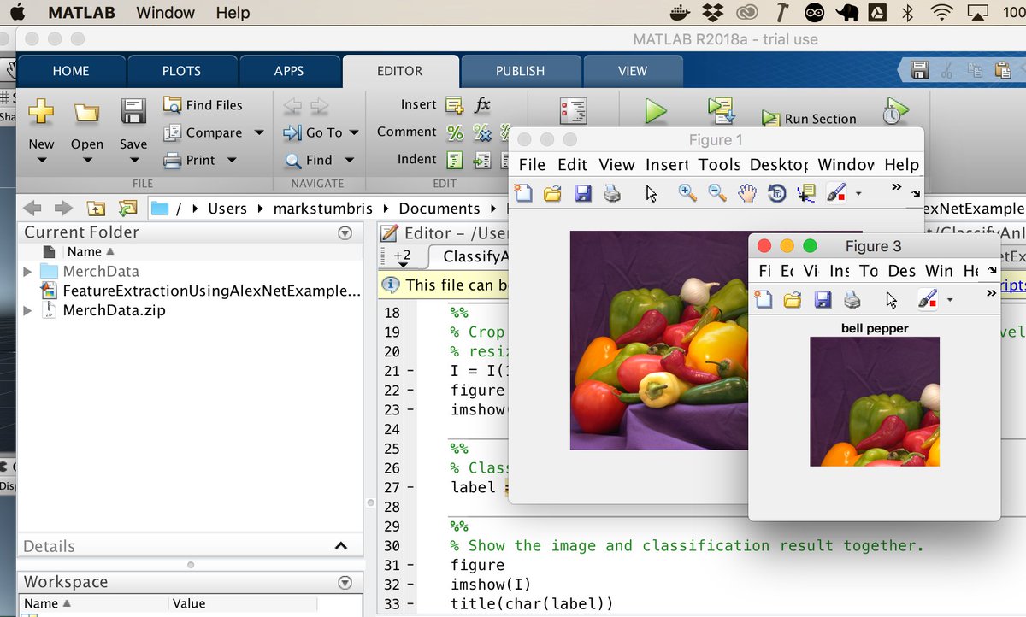Click the green Run play icon
Viewport: 1026px width, 617px height.
(x=656, y=111)
